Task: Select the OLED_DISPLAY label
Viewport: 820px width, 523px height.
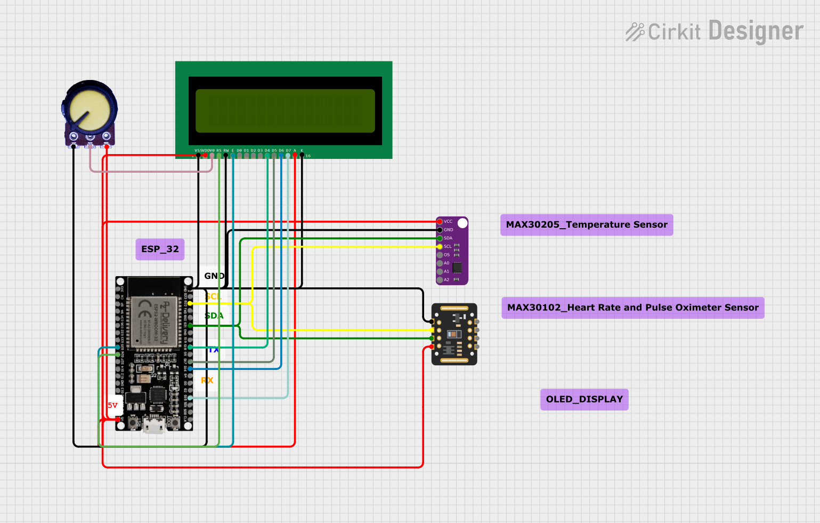Action: click(584, 399)
